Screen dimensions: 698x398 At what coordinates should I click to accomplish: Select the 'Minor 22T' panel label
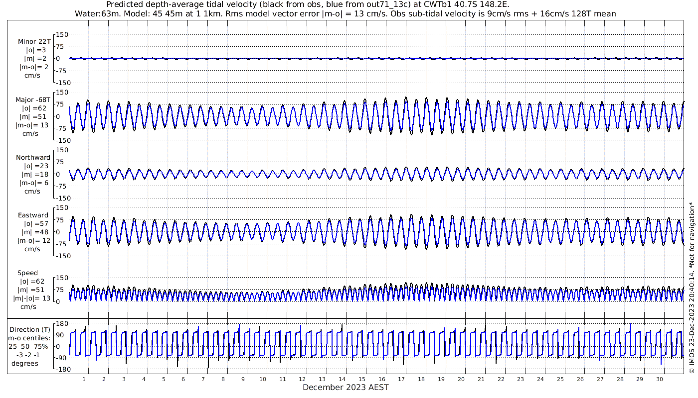[34, 42]
